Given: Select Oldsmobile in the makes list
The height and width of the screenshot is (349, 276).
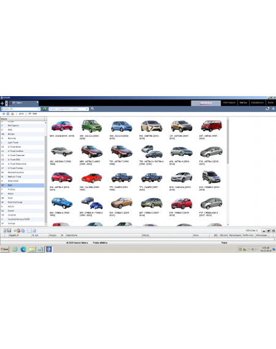Looking at the screenshot, I should click(22, 181).
